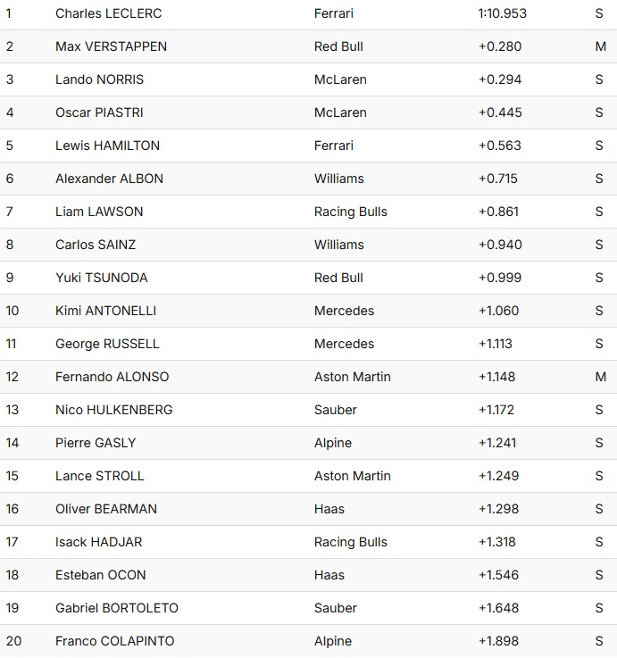
Task: Select Max VERSTAPPEN in the results
Action: click(x=111, y=46)
